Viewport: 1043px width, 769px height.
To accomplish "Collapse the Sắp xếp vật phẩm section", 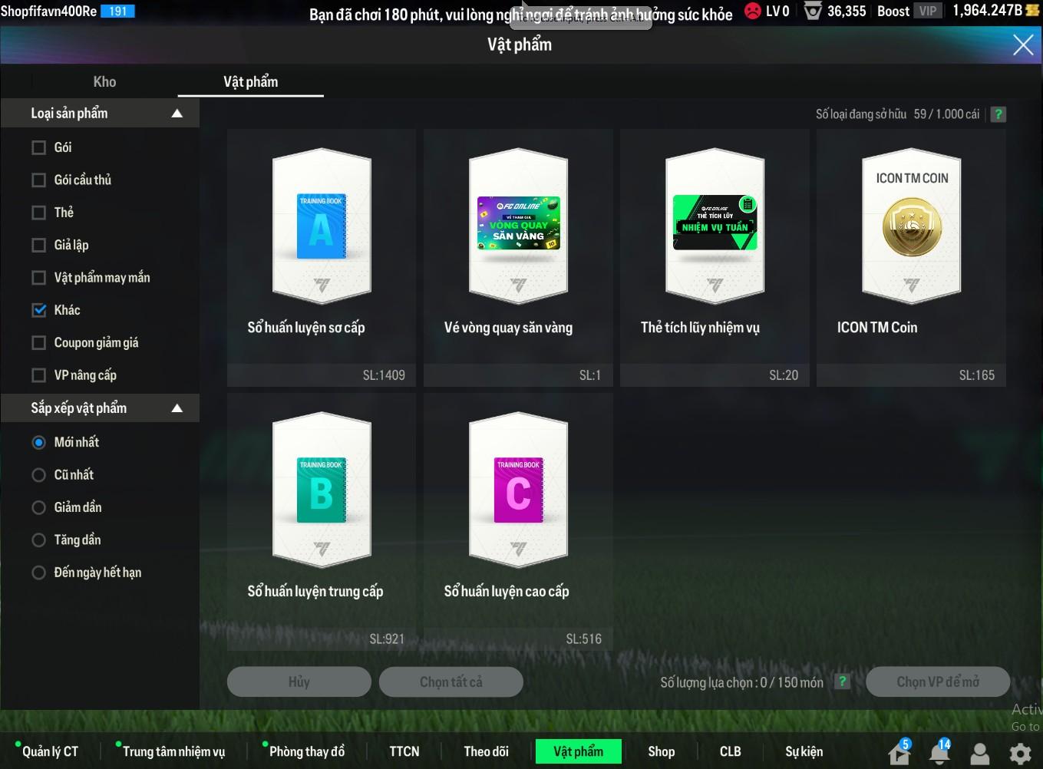I will point(177,408).
